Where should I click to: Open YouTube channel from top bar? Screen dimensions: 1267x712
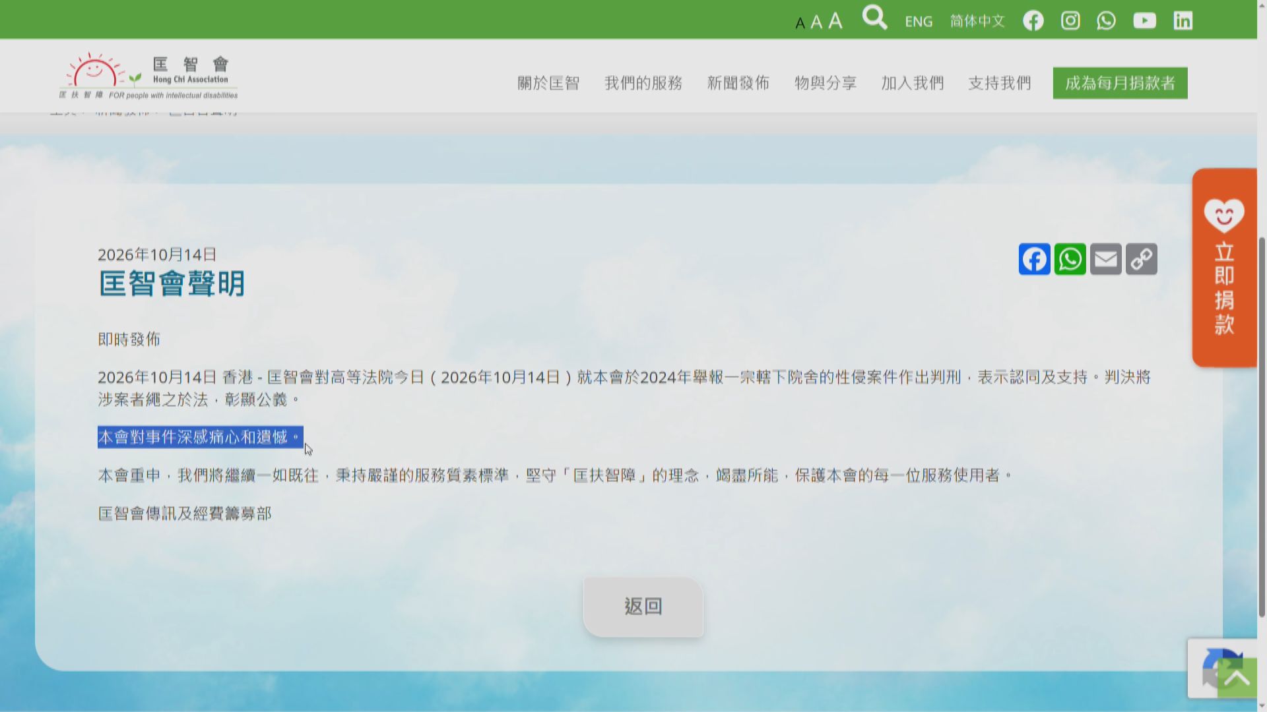[x=1145, y=21]
